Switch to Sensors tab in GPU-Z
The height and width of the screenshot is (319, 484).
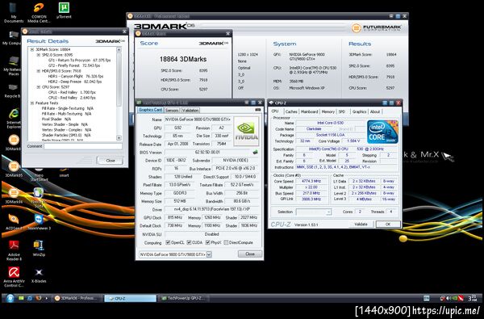(172, 111)
